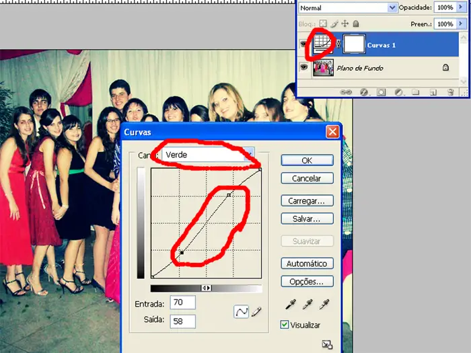Uncheck the Visualizar preview checkbox
This screenshot has height=353, width=471.
pos(285,325)
